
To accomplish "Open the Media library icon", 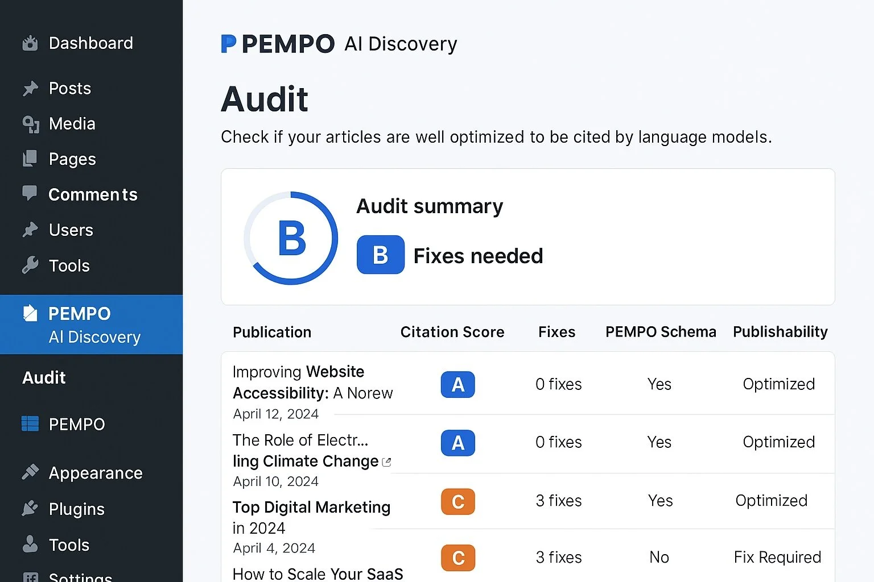I will pyautogui.click(x=31, y=124).
